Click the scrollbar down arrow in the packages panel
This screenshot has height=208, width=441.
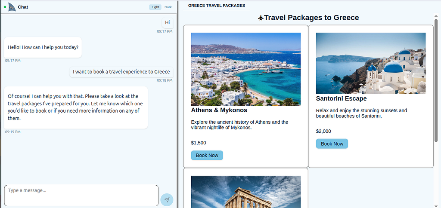(x=436, y=206)
